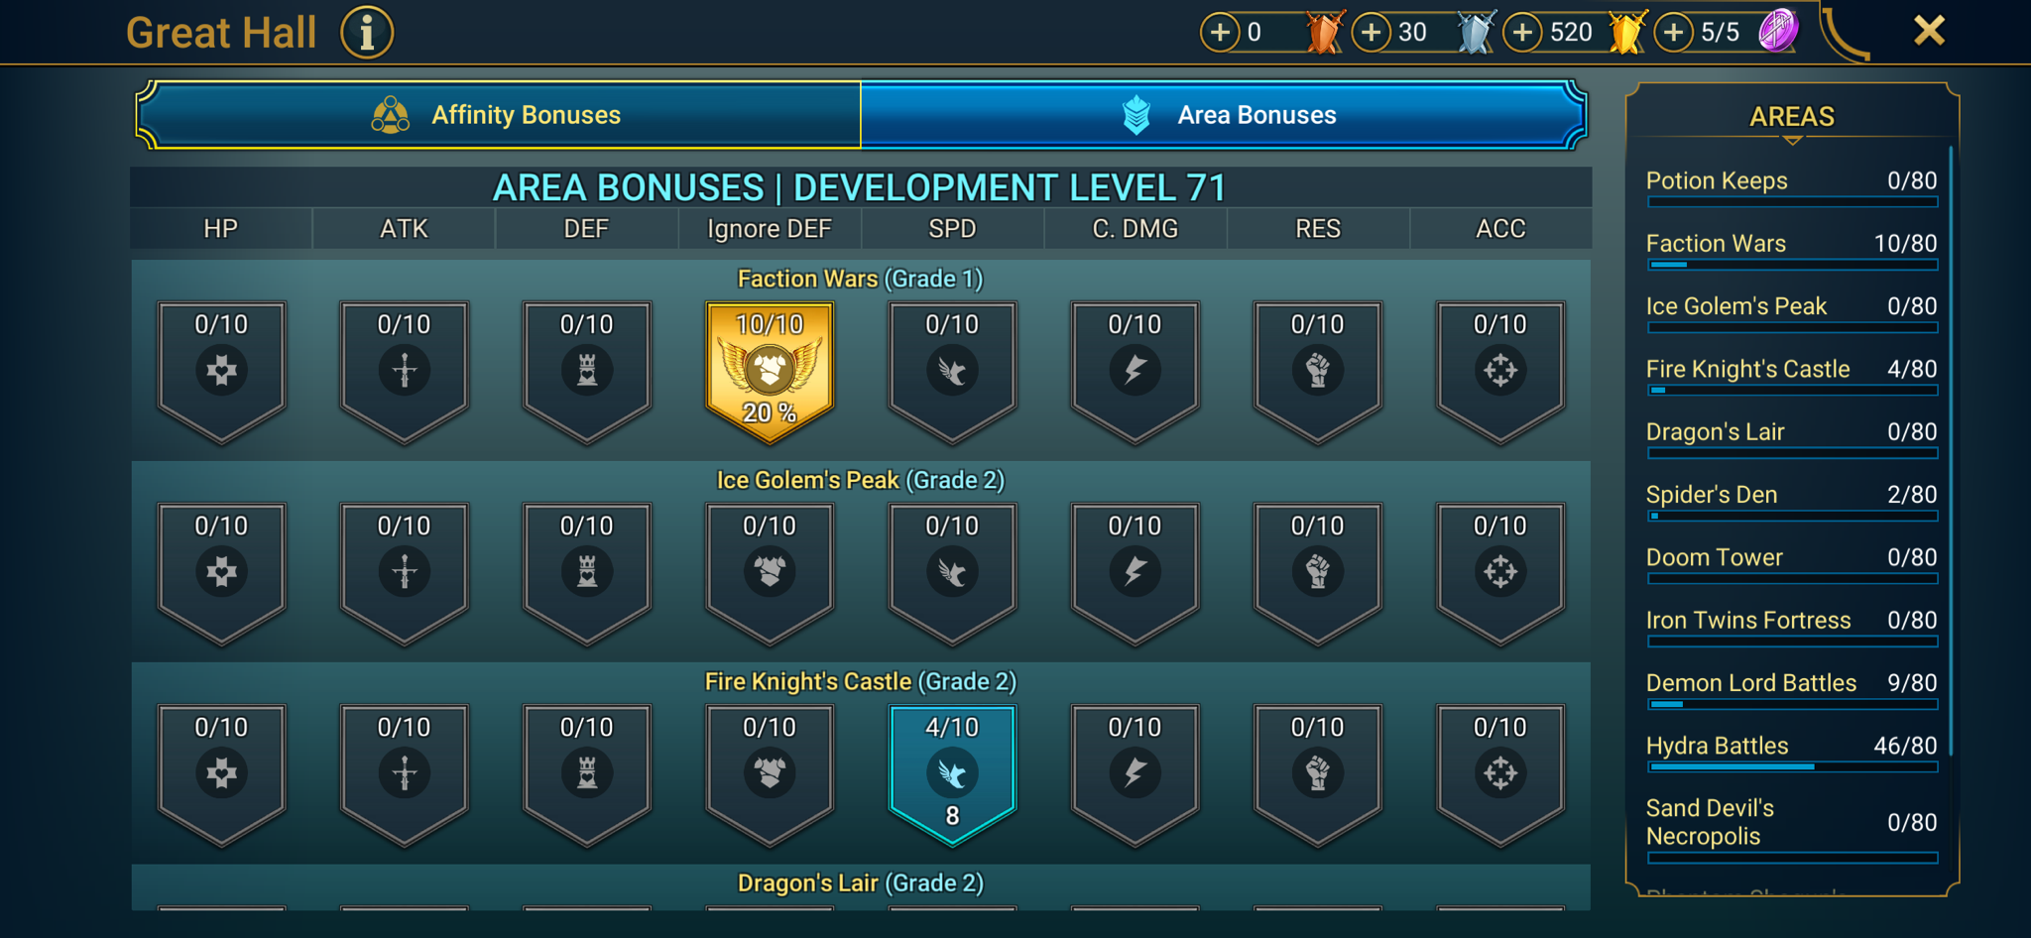Select the completed Faction Wars Ignore DEF badge
2031x938 pixels.
tap(770, 371)
